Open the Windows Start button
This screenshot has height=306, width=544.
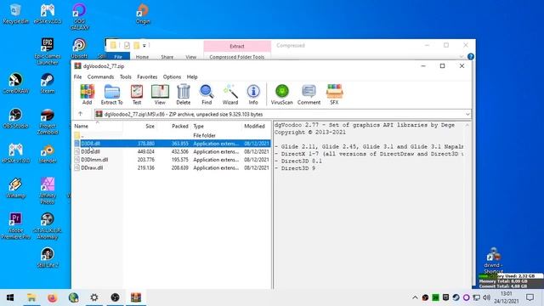tap(10, 297)
